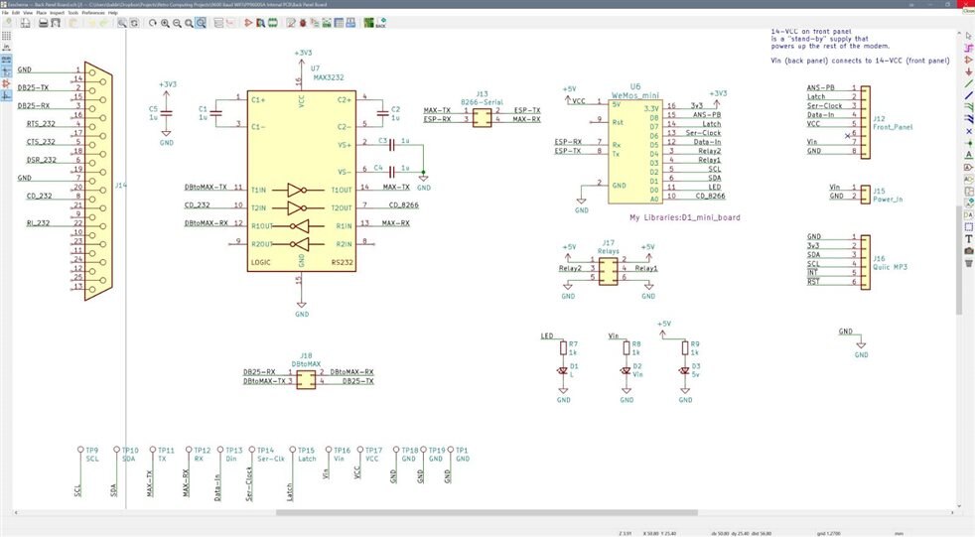This screenshot has height=537, width=975.
Task: Open the Preferences menu
Action: click(x=92, y=13)
